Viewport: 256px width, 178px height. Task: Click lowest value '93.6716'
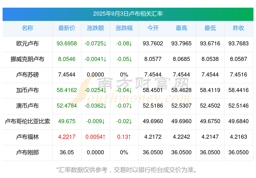[x=210, y=43]
